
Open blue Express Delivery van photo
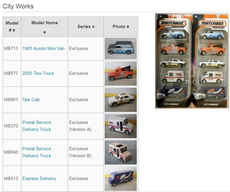point(121,179)
